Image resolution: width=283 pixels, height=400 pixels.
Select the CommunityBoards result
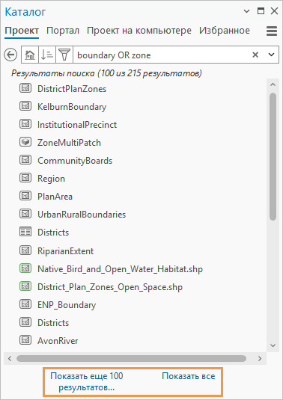(x=75, y=161)
